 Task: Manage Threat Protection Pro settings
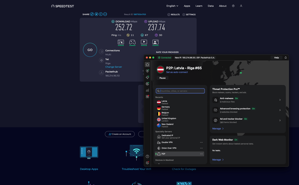point(218,129)
